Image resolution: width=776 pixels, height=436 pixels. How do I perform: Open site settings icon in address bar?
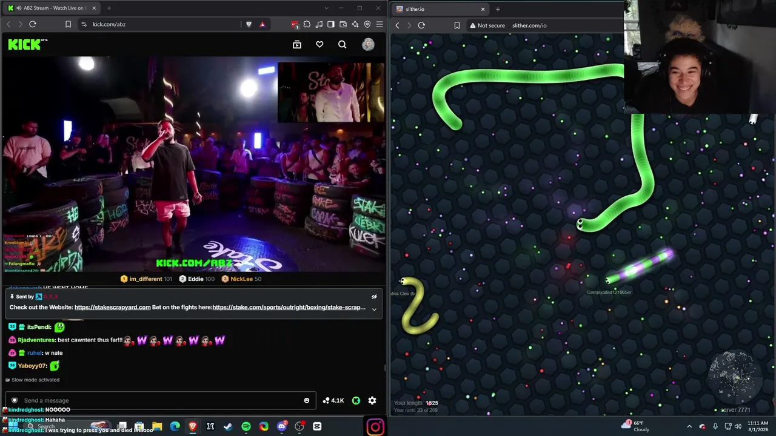click(x=84, y=24)
